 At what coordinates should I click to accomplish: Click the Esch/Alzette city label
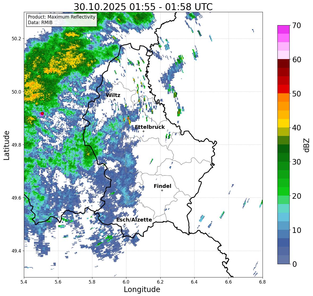(x=134, y=220)
